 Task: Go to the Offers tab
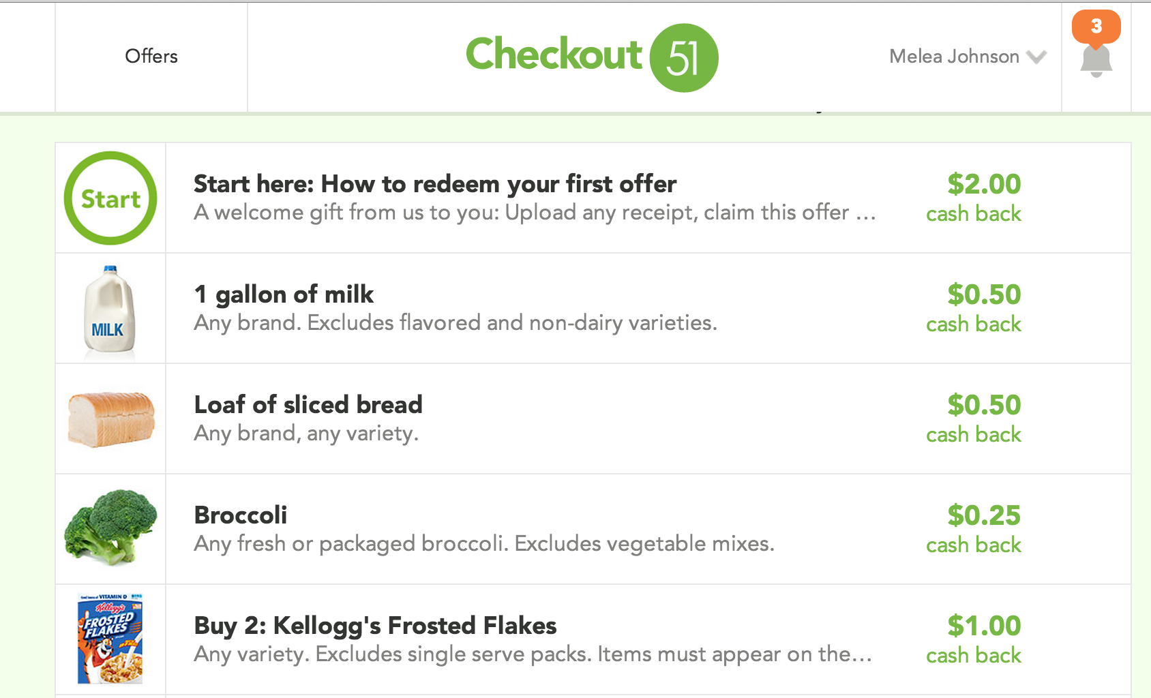151,57
